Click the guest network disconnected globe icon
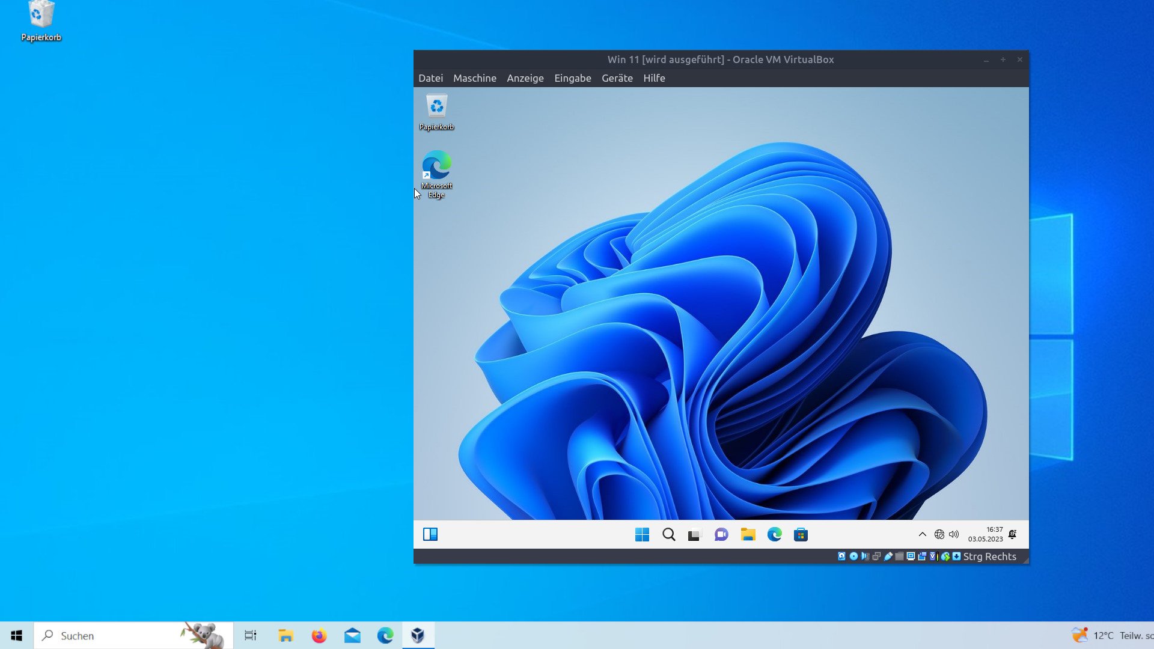The image size is (1154, 649). point(939,535)
